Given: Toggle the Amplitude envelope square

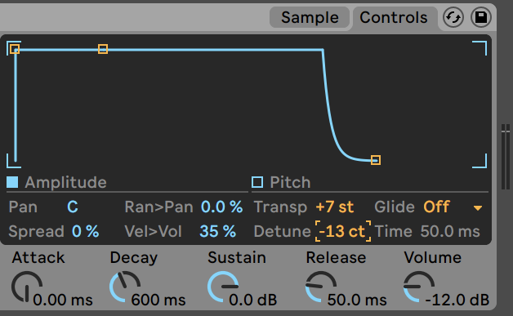Looking at the screenshot, I should point(12,182).
